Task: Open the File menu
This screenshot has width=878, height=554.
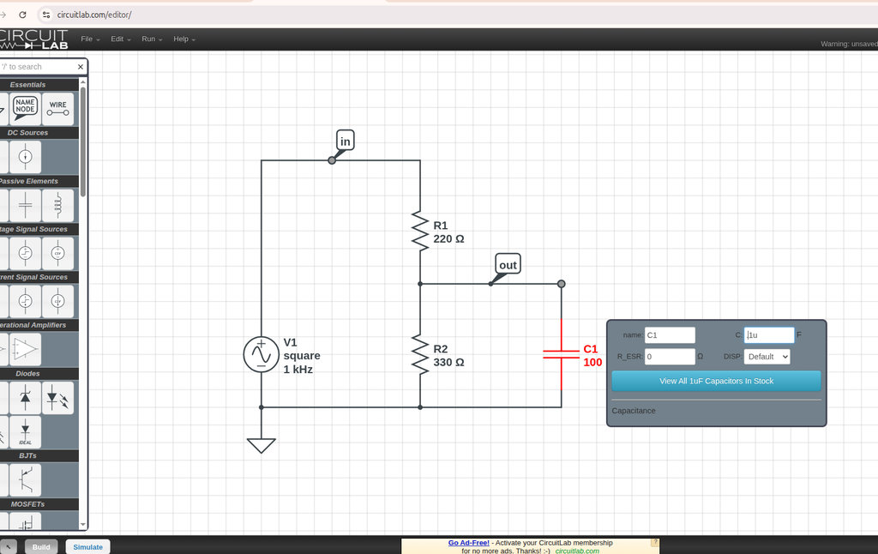Action: click(90, 39)
